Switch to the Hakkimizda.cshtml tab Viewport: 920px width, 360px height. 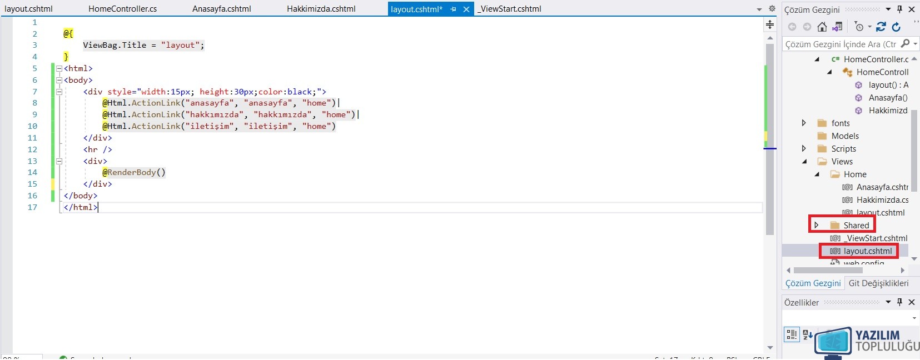[321, 9]
